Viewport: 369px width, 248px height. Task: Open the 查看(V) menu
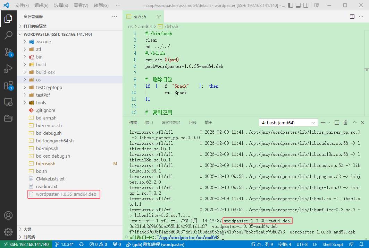click(81, 6)
